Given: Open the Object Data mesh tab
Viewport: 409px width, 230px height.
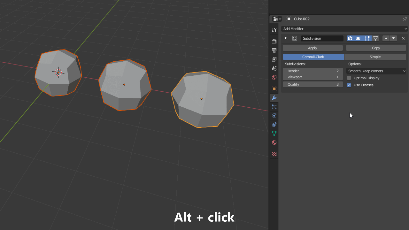Looking at the screenshot, I should click(274, 134).
